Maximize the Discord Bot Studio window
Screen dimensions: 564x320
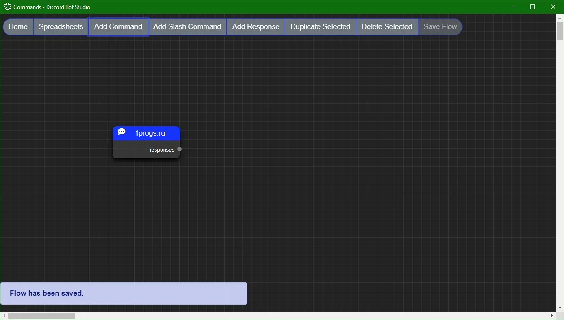coord(533,7)
